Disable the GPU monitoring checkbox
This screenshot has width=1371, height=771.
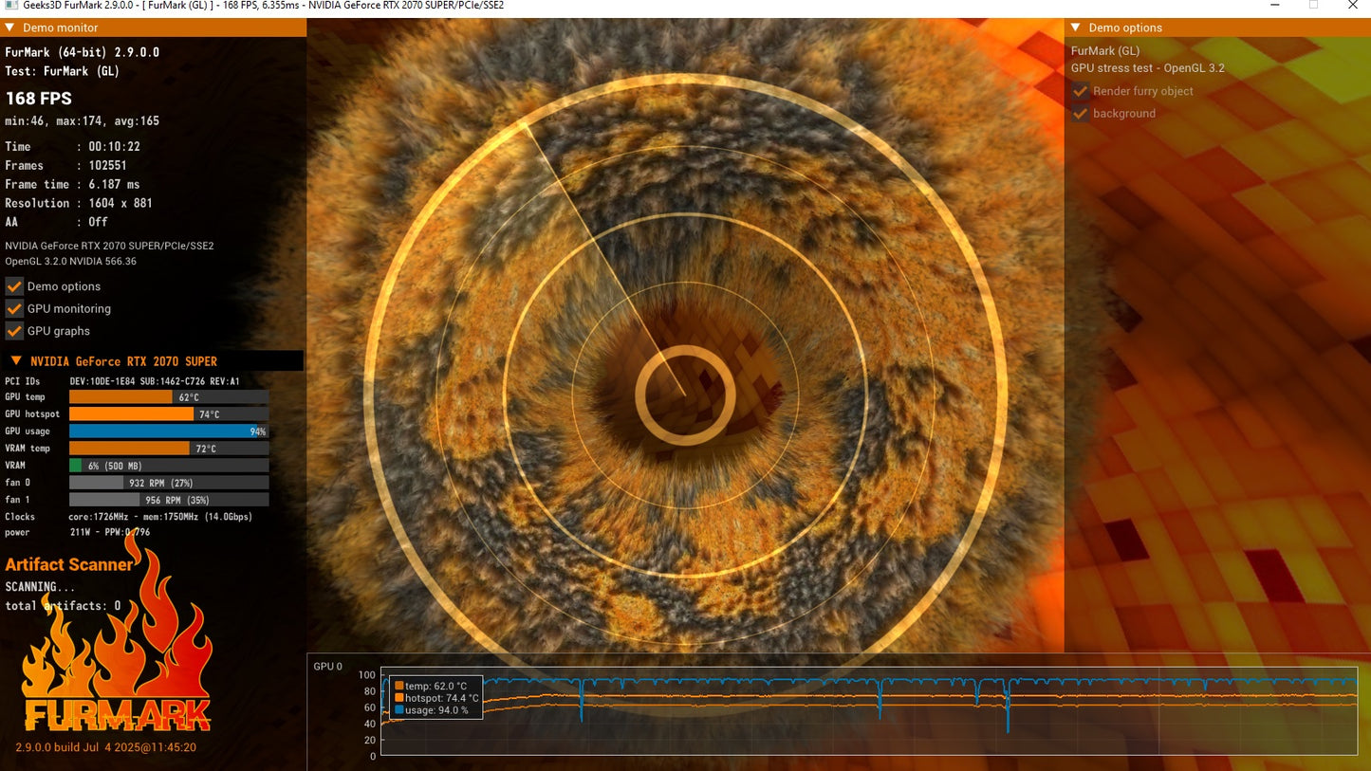[x=14, y=308]
